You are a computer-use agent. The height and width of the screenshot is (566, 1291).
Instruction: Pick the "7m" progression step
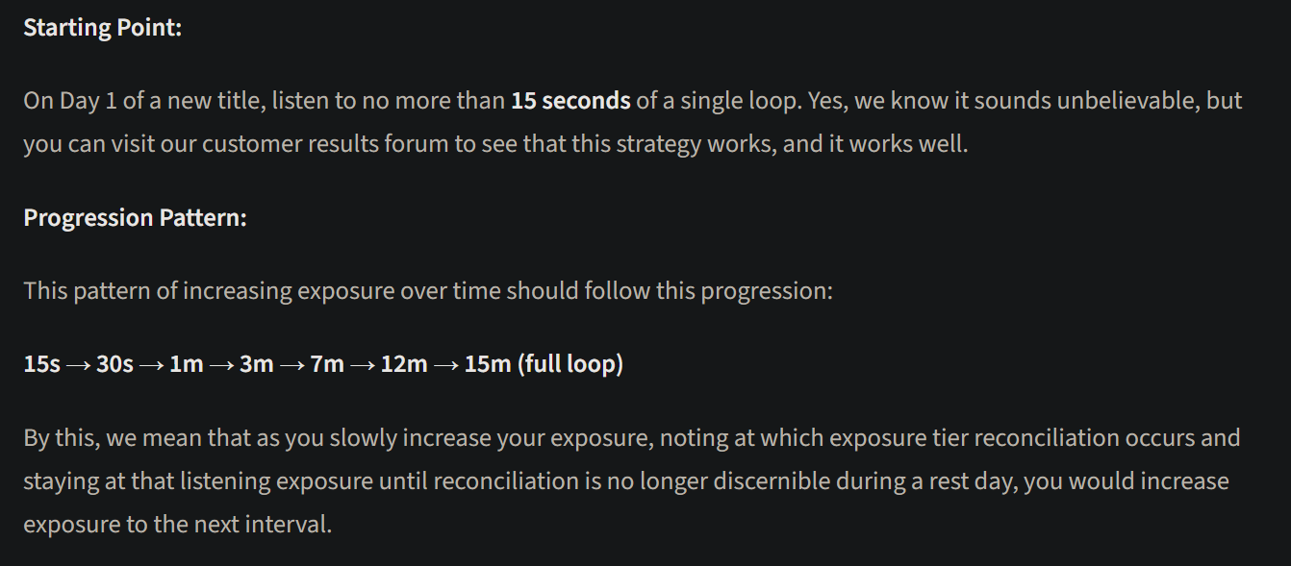point(327,365)
